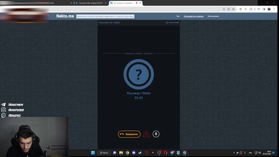Screen dimensions: 279x157
Task: Click the question mark avatar circle
Action: (139, 74)
